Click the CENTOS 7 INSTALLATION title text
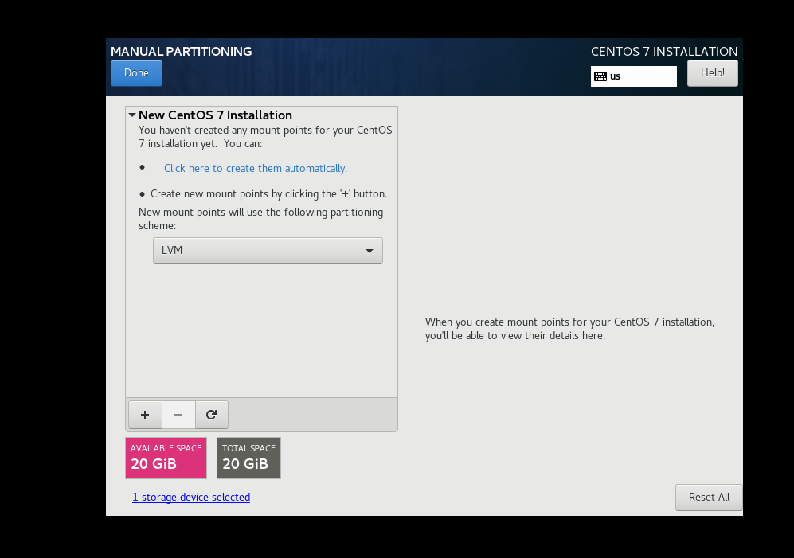The height and width of the screenshot is (558, 794). click(x=664, y=51)
